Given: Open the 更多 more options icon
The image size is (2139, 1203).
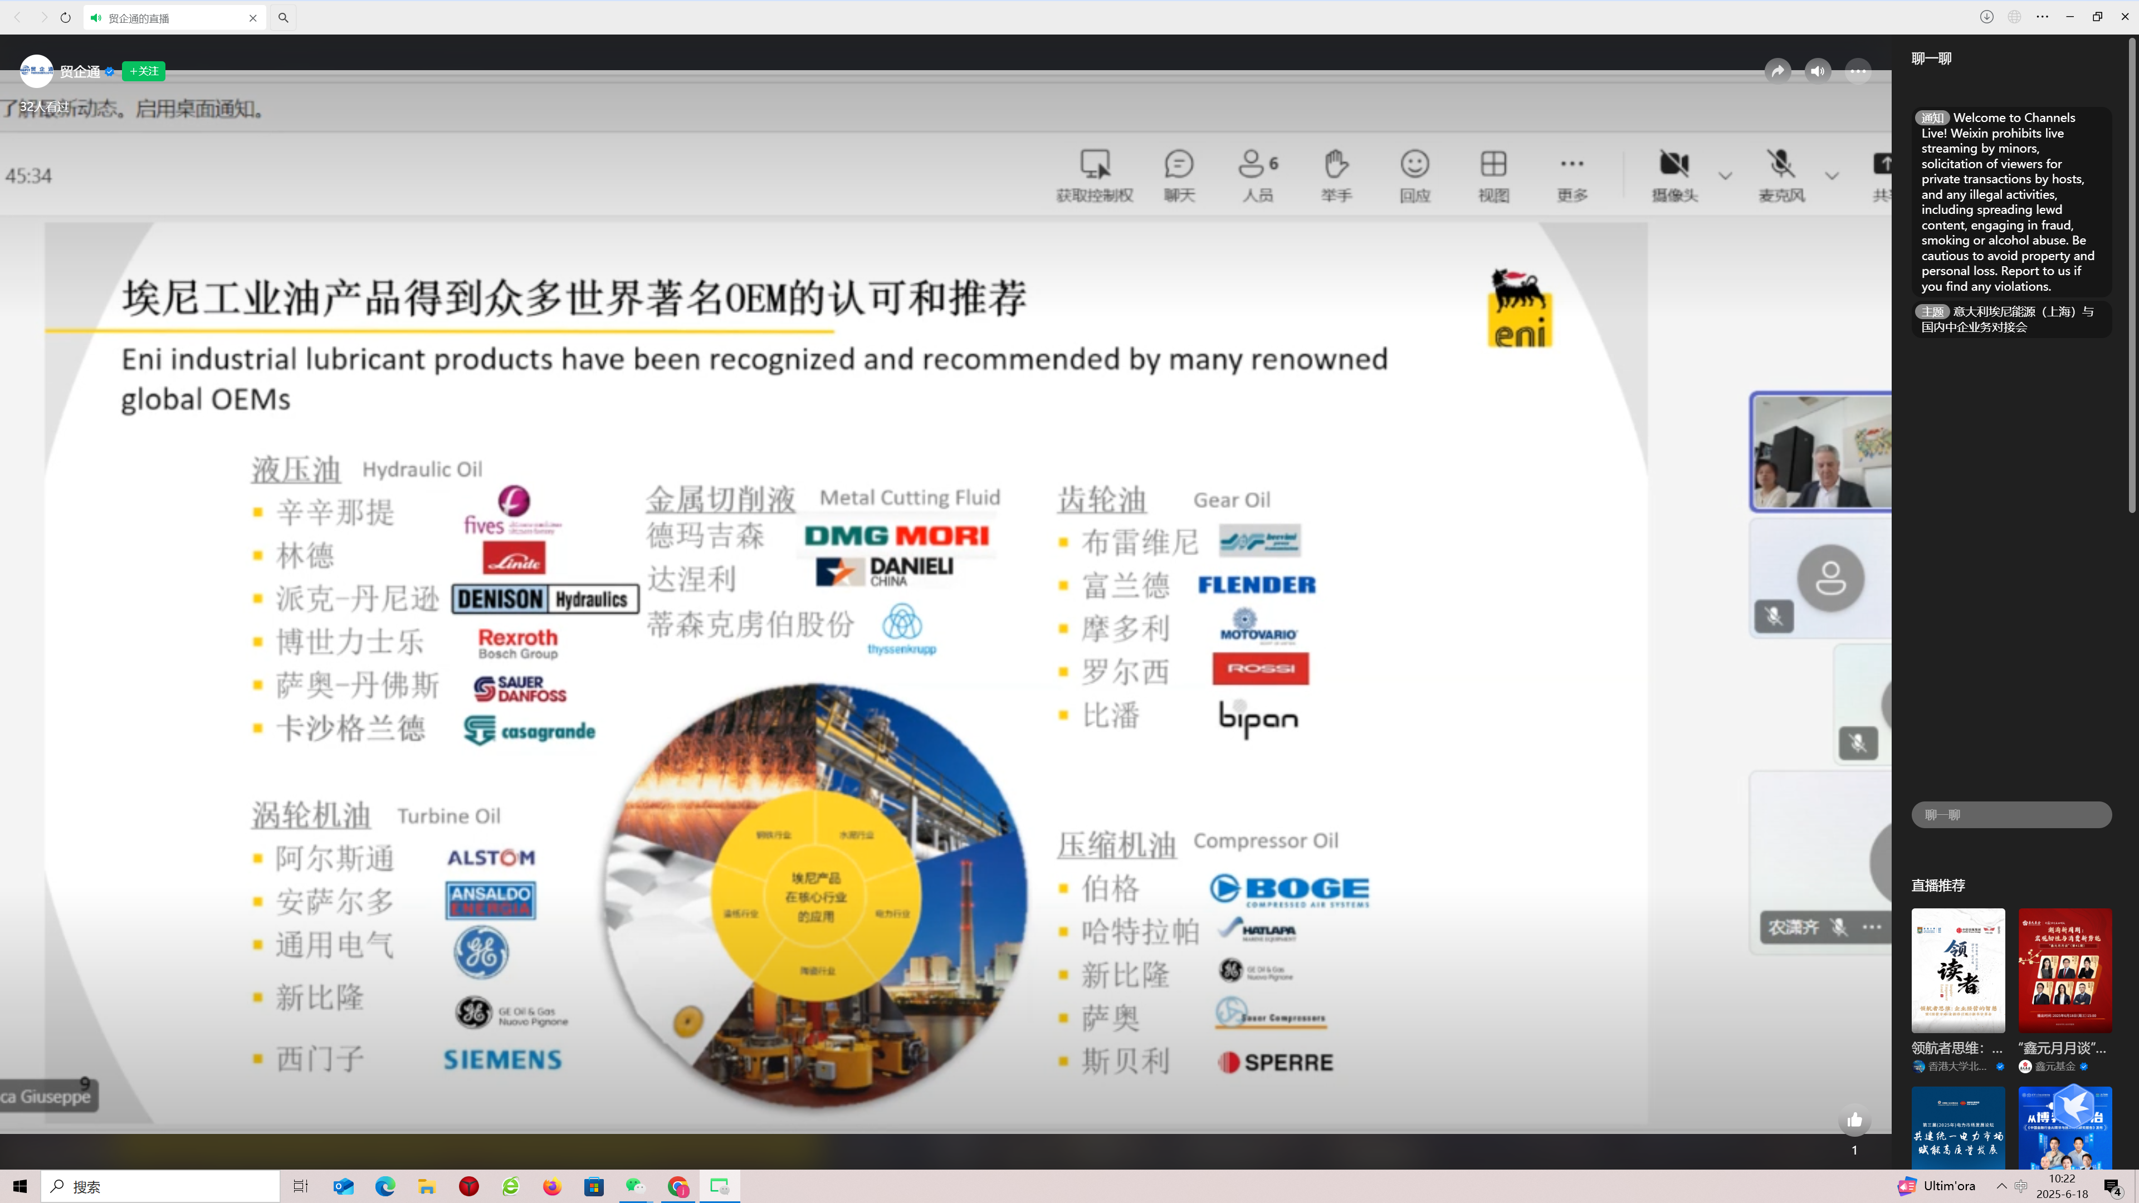Looking at the screenshot, I should pos(1570,174).
